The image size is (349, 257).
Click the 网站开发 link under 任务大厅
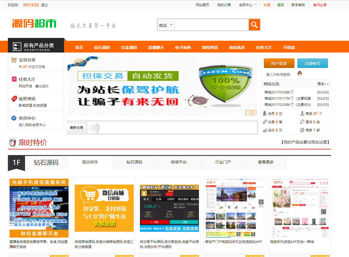(25, 86)
